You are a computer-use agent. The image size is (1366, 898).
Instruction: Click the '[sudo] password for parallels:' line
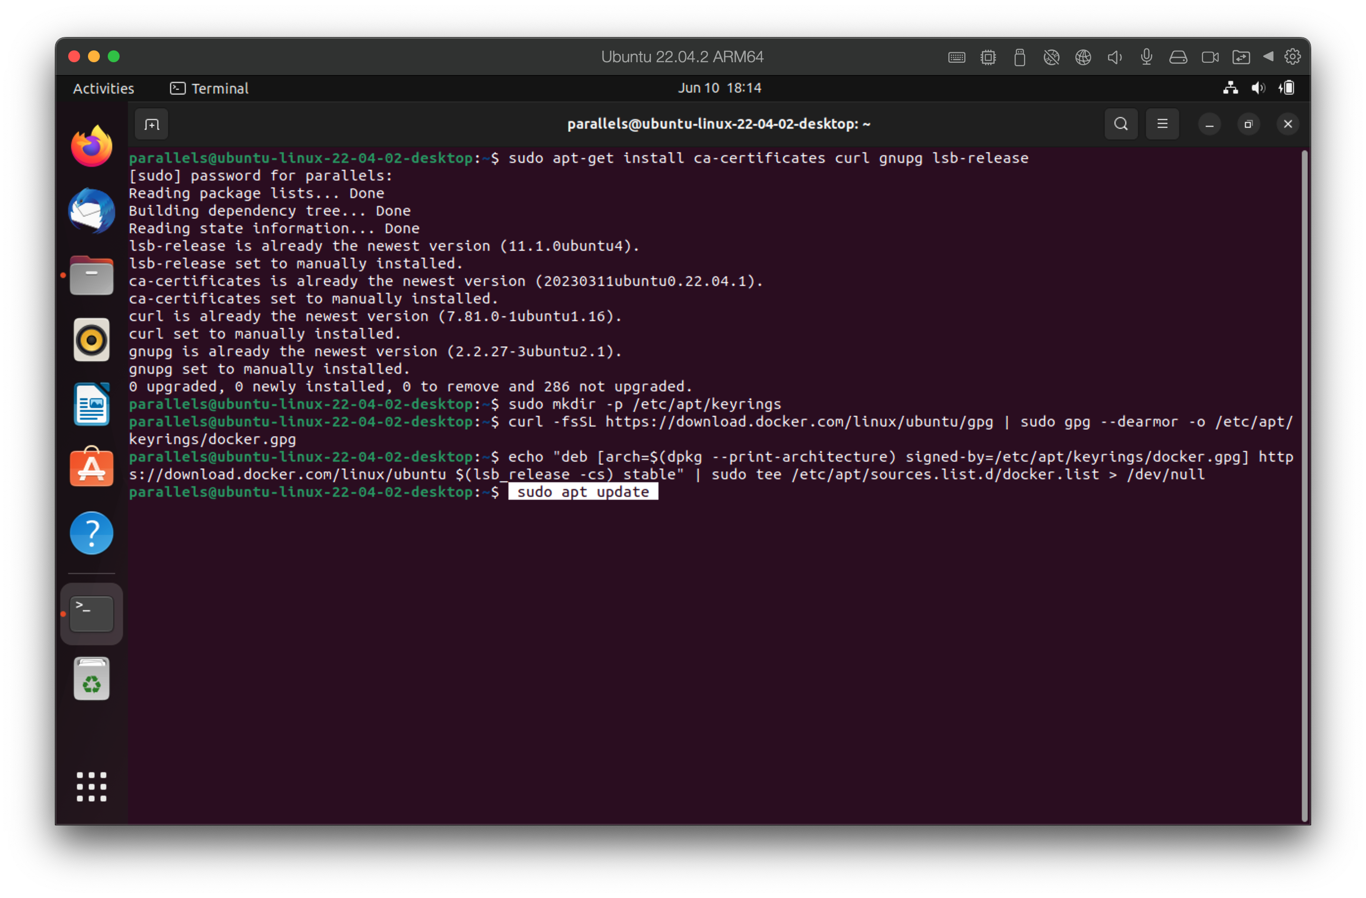pyautogui.click(x=260, y=175)
